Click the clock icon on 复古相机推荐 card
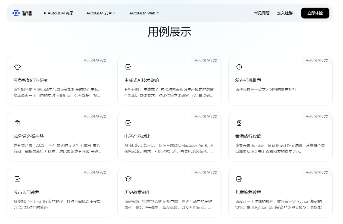The image size is (343, 224). pyautogui.click(x=239, y=67)
